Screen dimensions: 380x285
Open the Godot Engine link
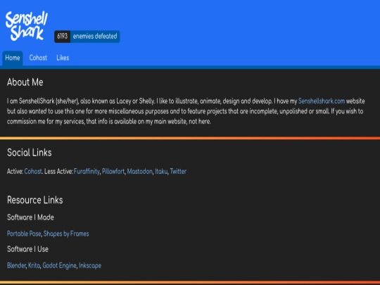[59, 265]
